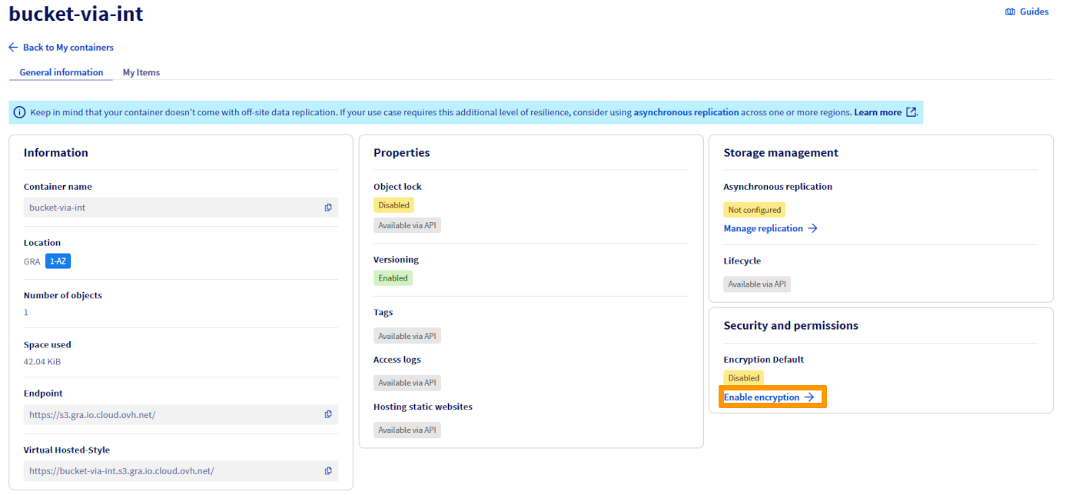Select the General information tab

[61, 72]
